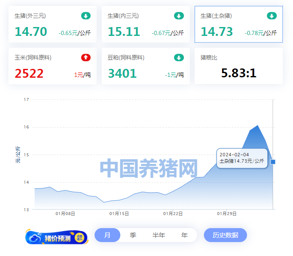Open the 猪价预测 banner
Image resolution: width=293 pixels, height=256 pixels.
57,238
